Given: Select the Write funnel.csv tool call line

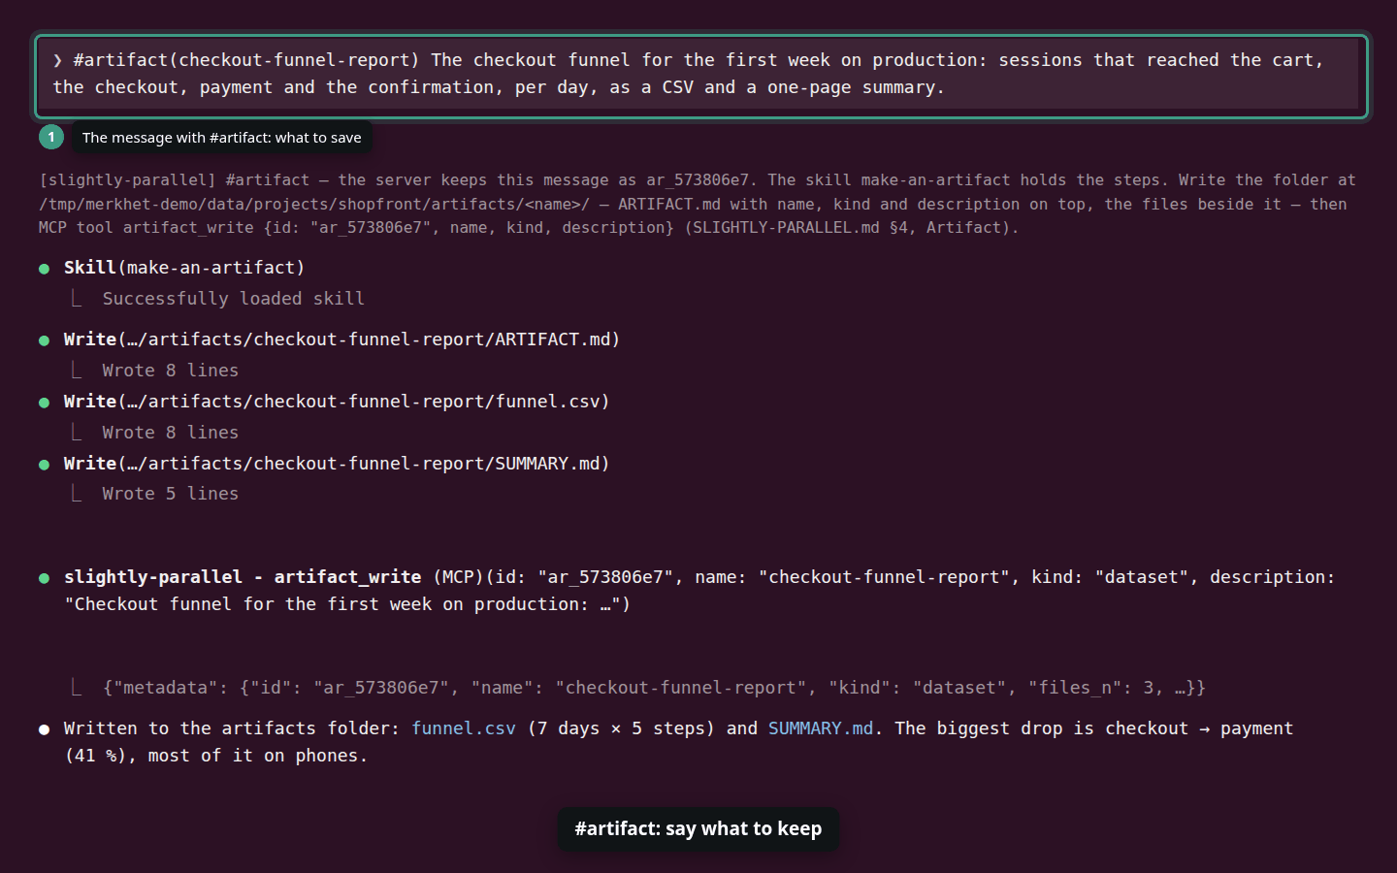Looking at the screenshot, I should (337, 402).
